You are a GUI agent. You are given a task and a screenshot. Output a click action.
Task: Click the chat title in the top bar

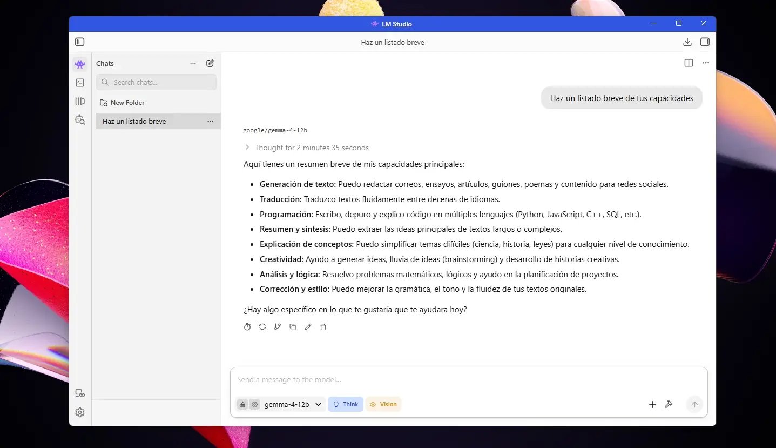393,42
